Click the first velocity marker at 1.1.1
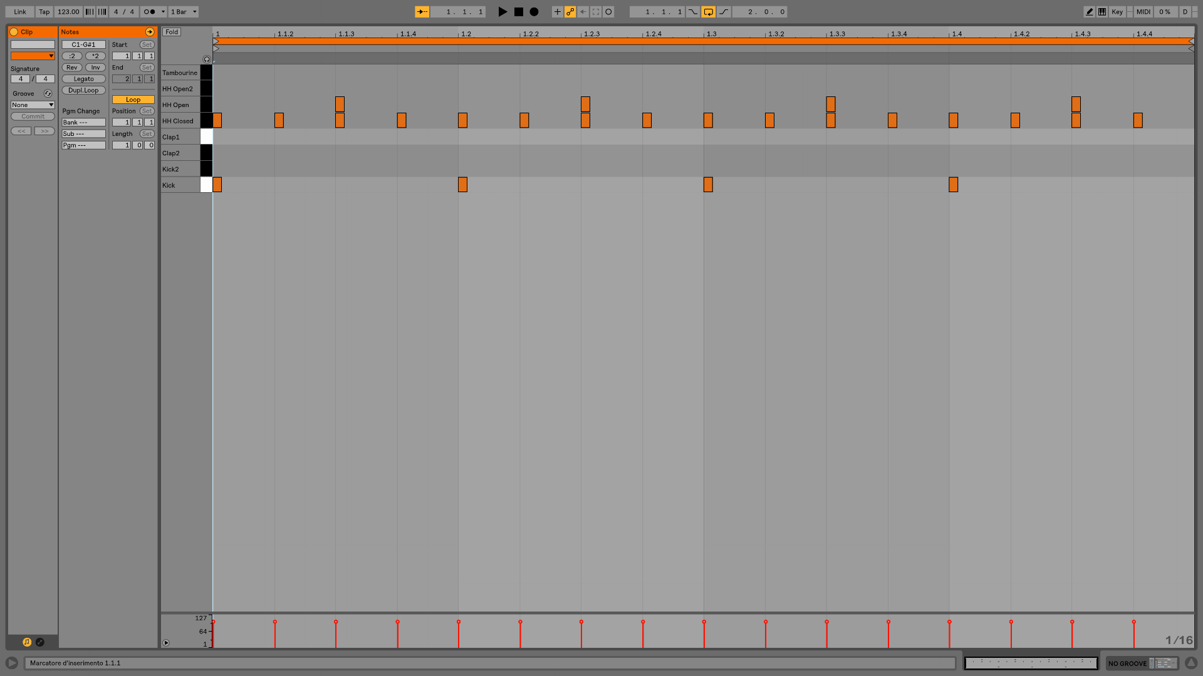 (214, 622)
